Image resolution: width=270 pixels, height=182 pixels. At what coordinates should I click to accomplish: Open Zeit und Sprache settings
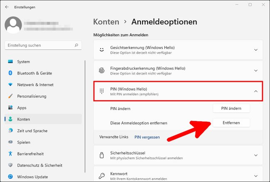point(43,130)
